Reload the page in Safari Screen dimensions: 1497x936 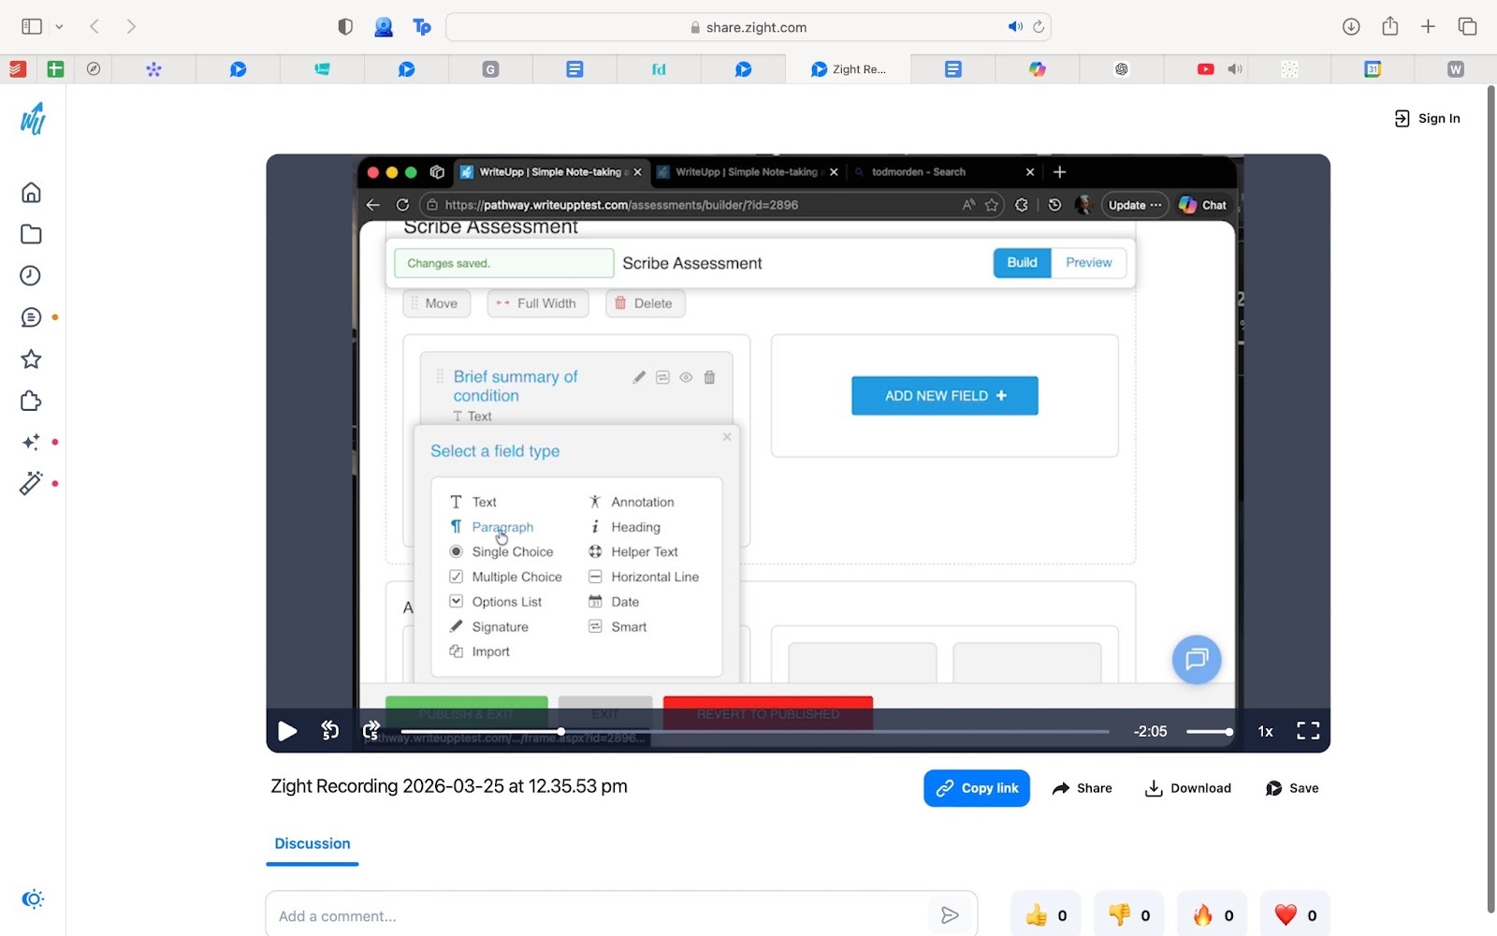[1039, 27]
